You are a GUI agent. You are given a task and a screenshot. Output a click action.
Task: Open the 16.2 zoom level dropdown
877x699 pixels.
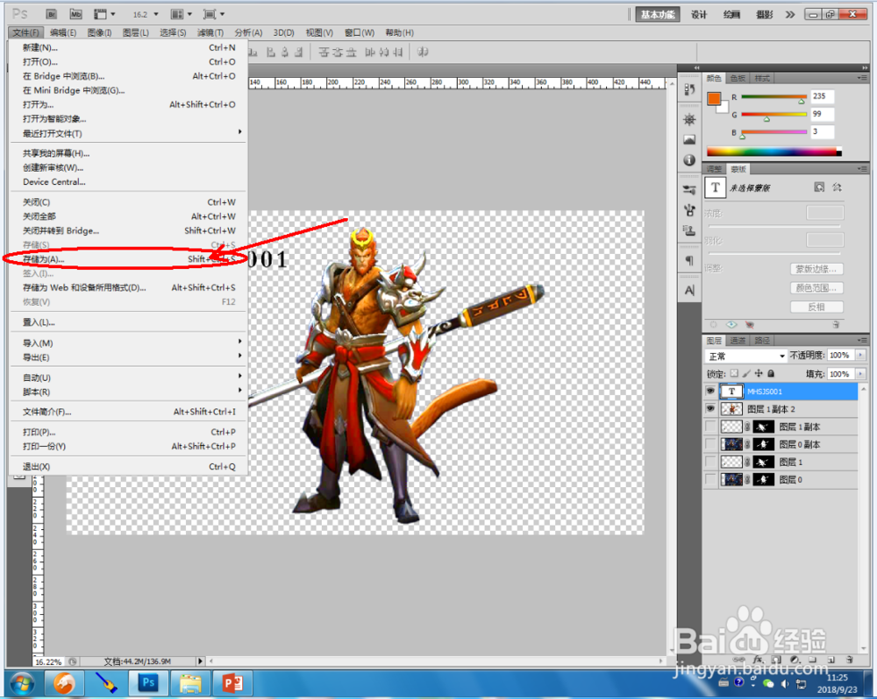156,14
